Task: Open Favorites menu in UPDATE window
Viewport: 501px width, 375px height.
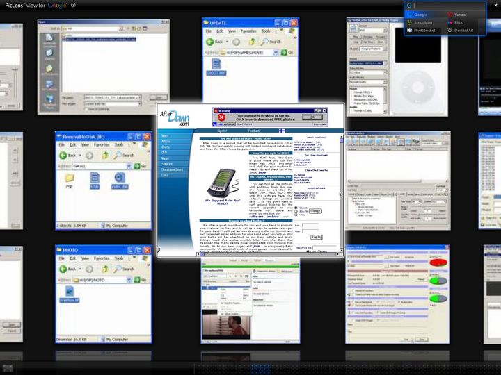Action: tap(248, 31)
